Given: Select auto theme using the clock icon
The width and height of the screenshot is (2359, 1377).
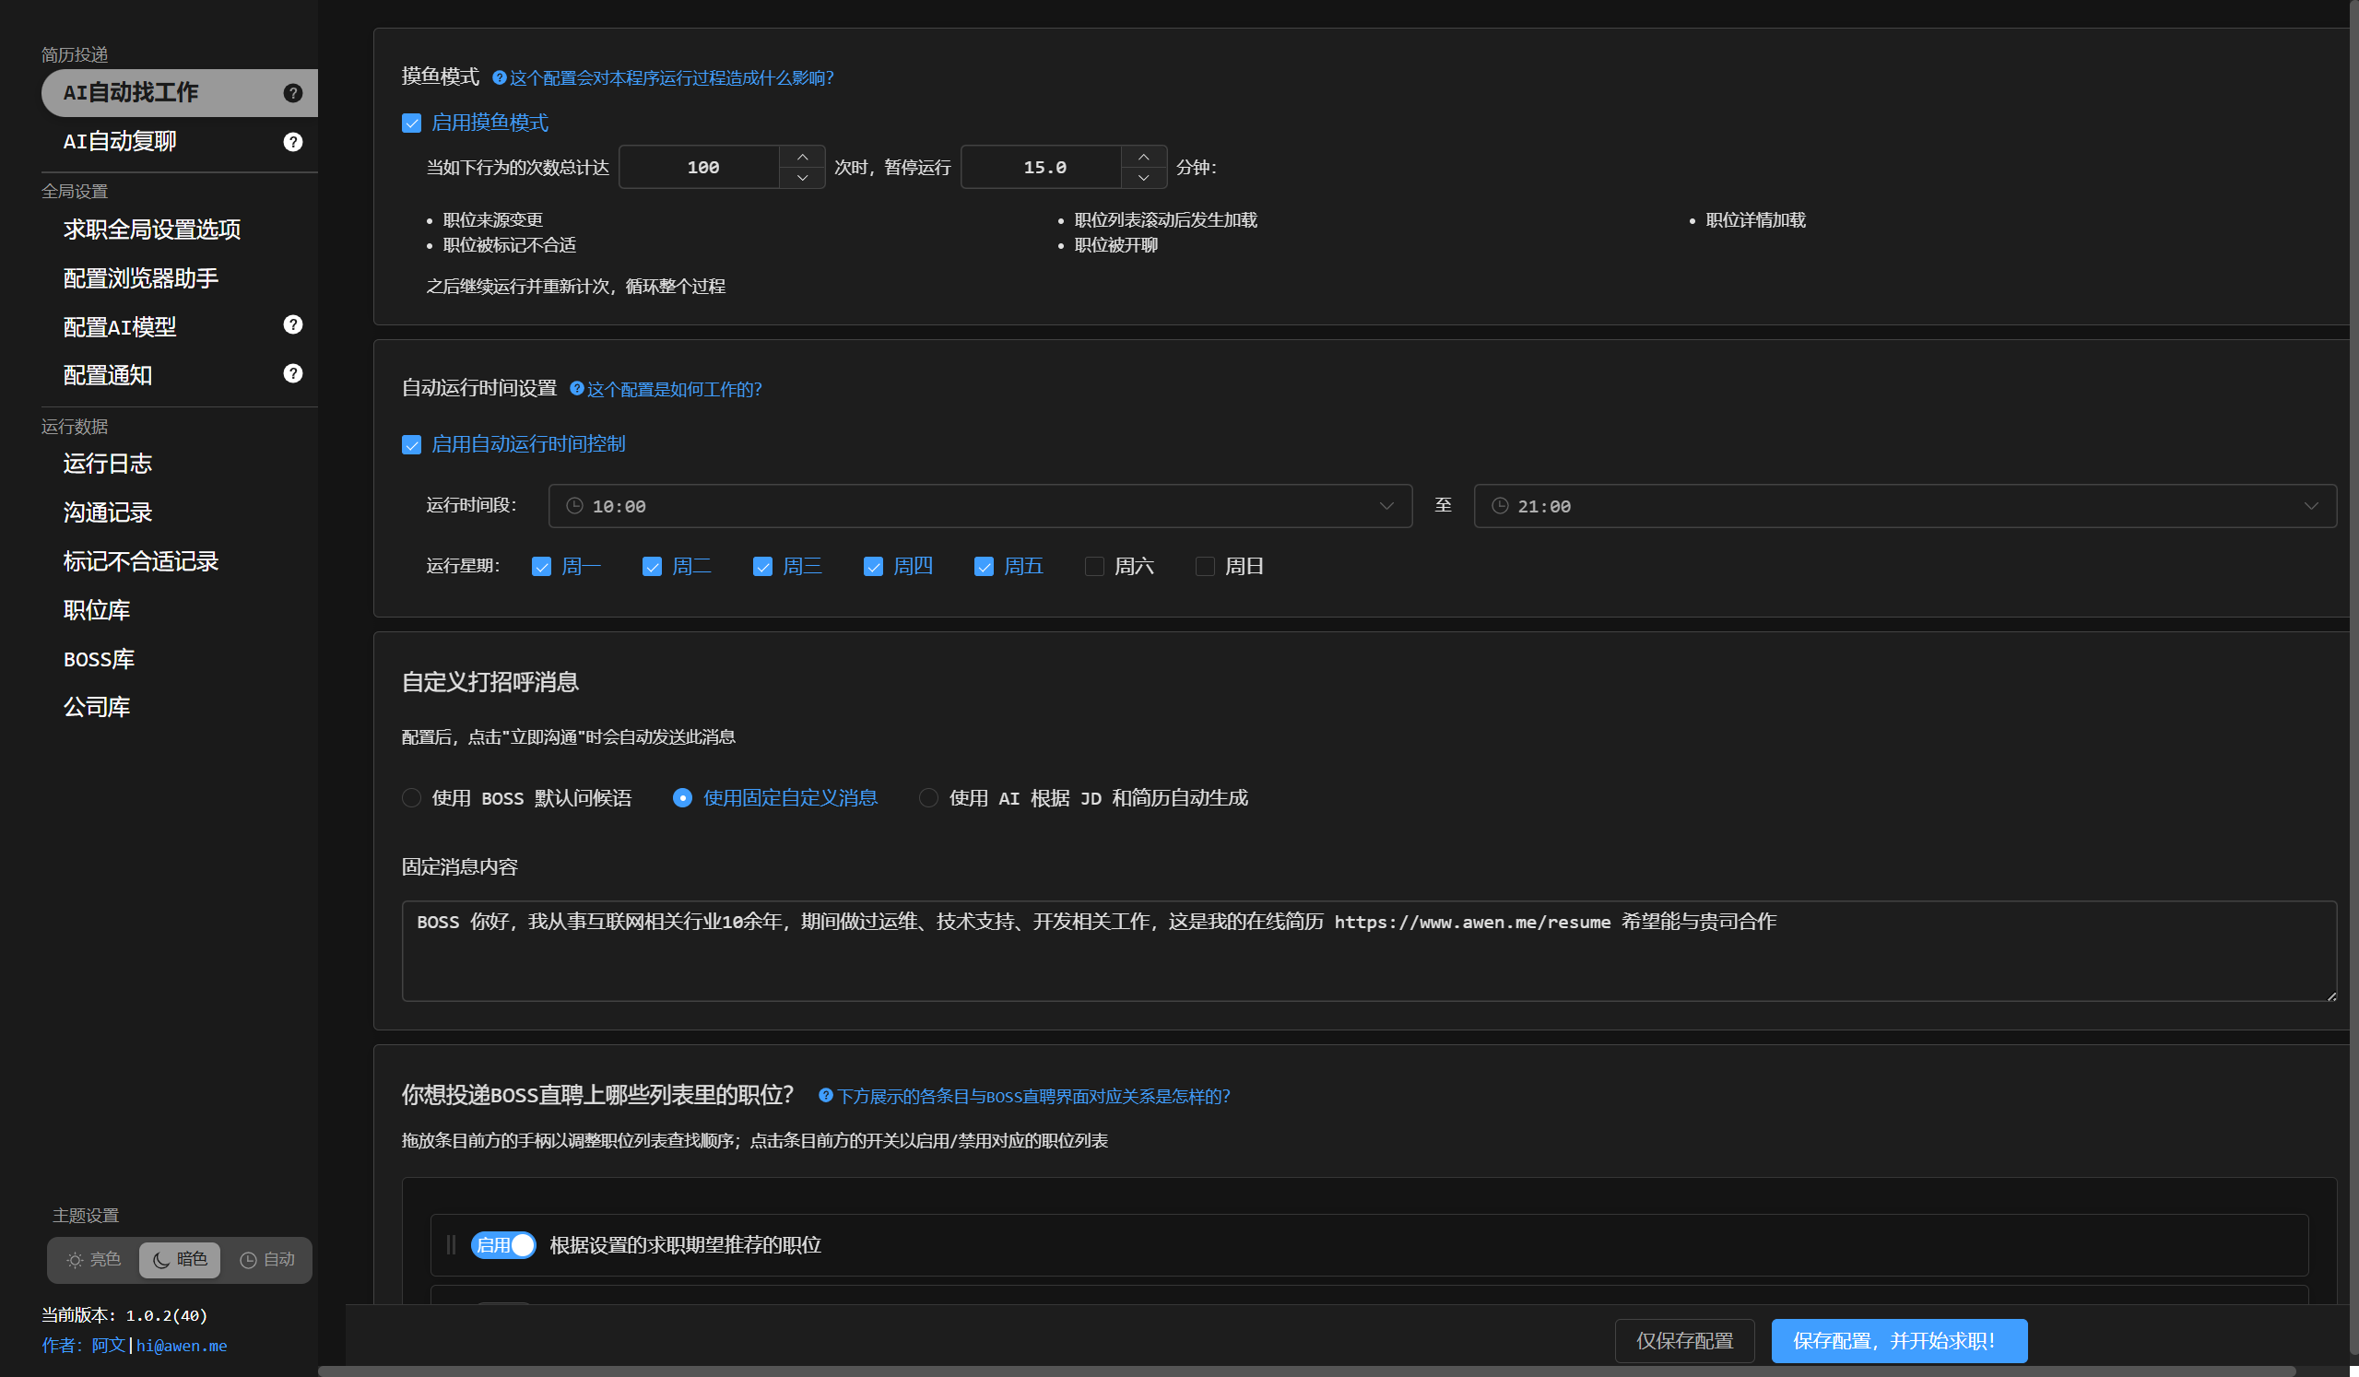Looking at the screenshot, I should click(266, 1259).
